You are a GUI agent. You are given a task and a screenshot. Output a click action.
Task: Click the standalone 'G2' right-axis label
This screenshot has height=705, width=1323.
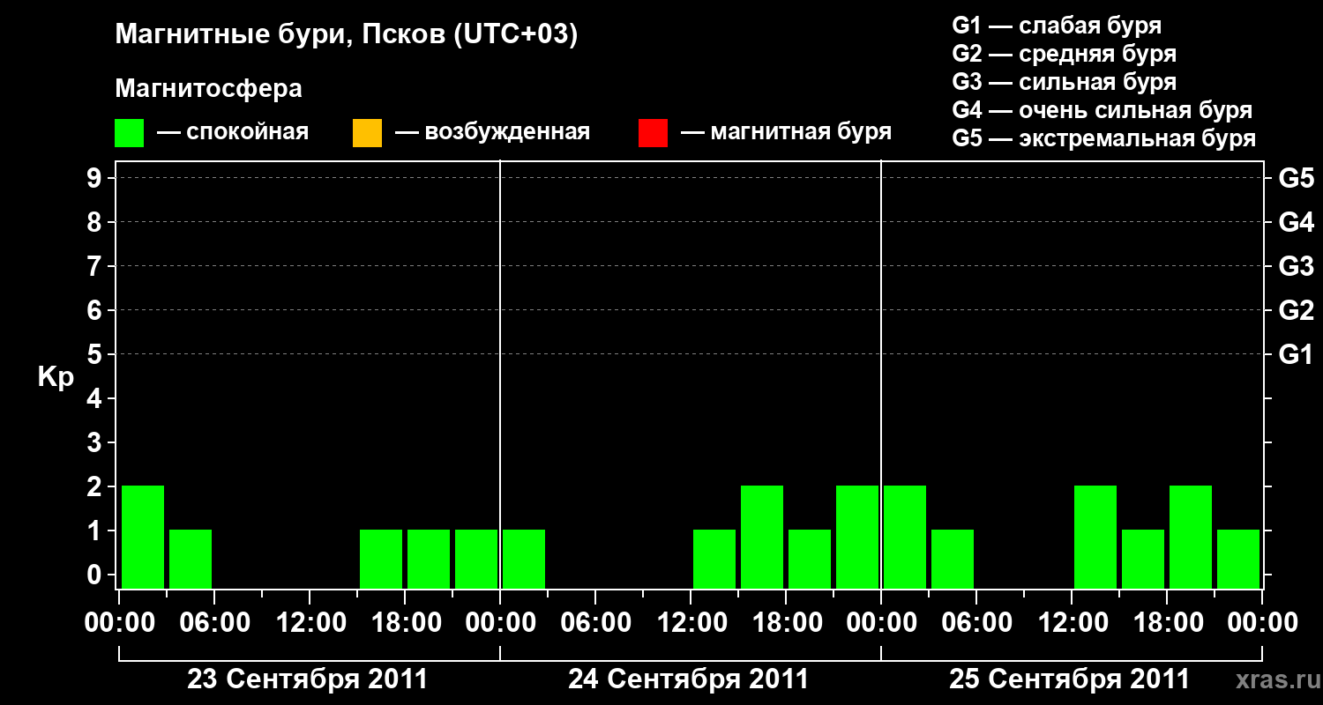point(1296,310)
